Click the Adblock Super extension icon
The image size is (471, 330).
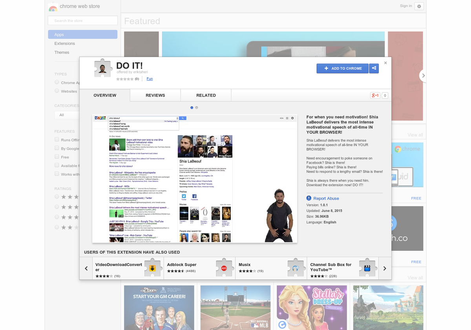[x=224, y=267]
